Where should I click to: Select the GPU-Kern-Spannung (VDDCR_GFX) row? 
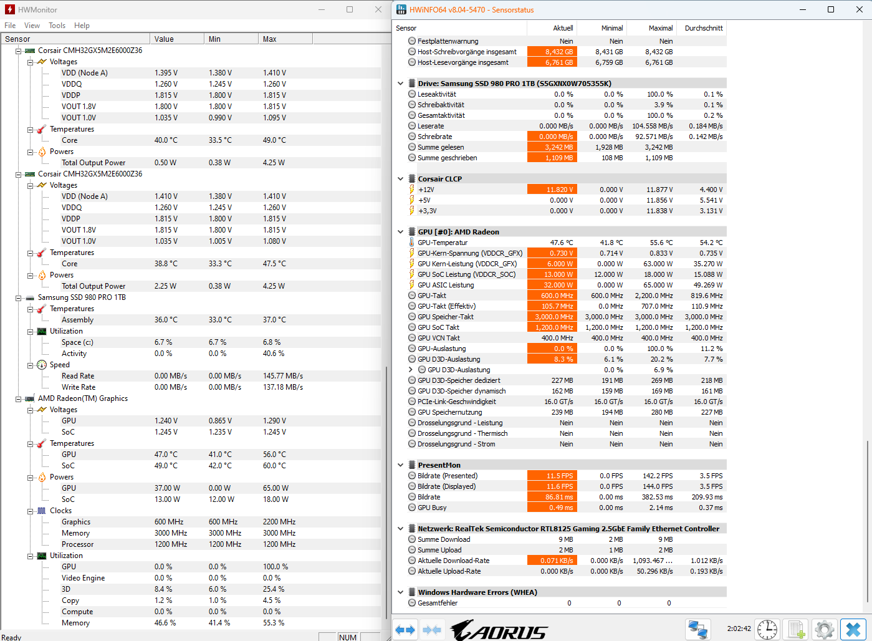click(x=567, y=253)
